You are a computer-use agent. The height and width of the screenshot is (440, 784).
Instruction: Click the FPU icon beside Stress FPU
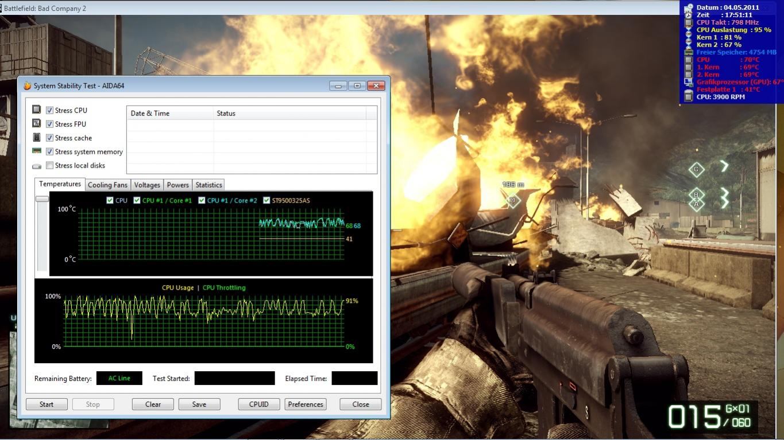[x=37, y=123]
